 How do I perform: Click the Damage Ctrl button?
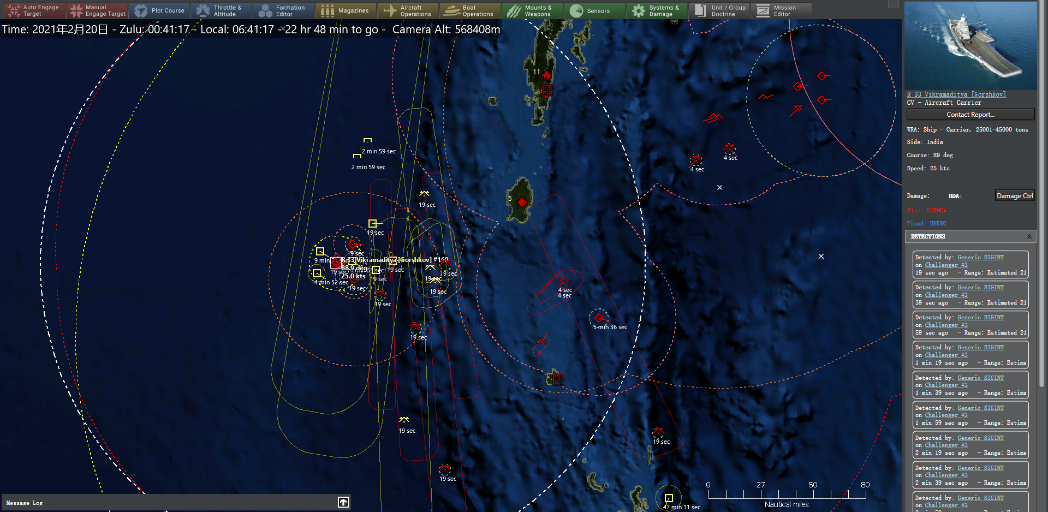(x=1015, y=195)
